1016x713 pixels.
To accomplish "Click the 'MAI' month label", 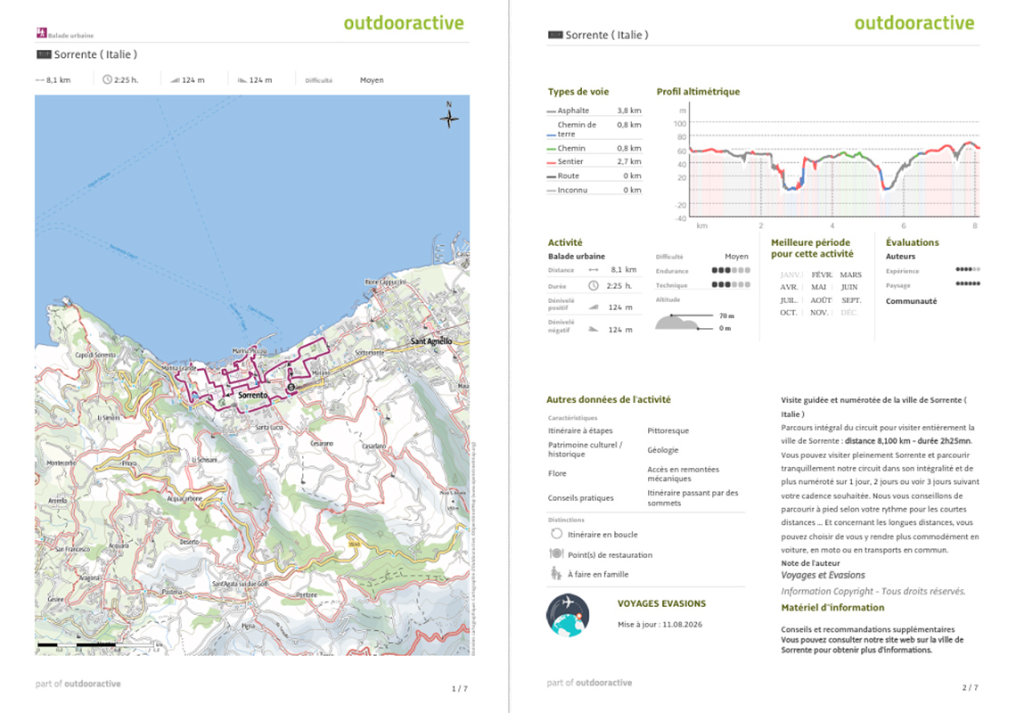I will [x=819, y=287].
